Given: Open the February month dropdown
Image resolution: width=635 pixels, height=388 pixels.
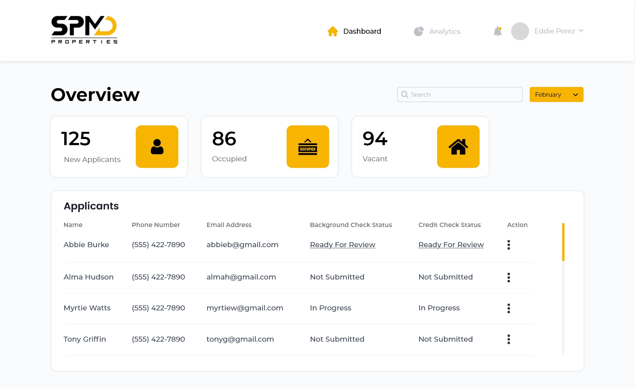Looking at the screenshot, I should (556, 94).
